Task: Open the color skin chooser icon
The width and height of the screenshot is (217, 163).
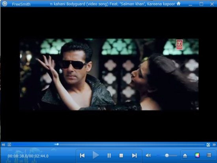Action: [197, 155]
